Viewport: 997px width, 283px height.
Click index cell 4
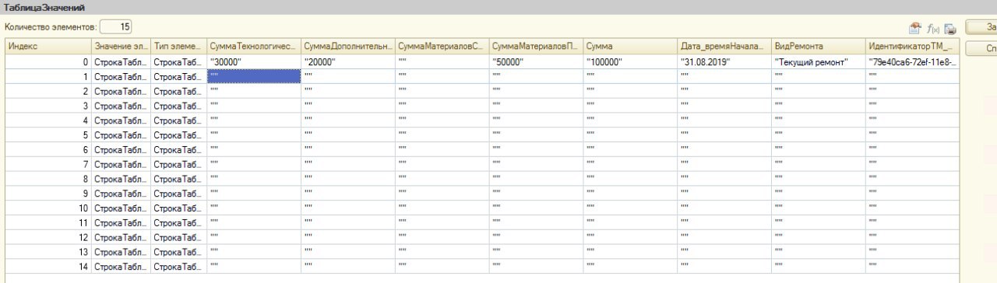pyautogui.click(x=48, y=121)
